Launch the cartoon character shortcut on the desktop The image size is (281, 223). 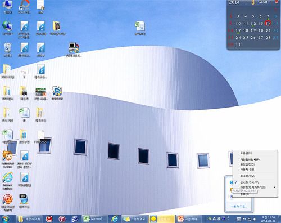tap(8, 159)
